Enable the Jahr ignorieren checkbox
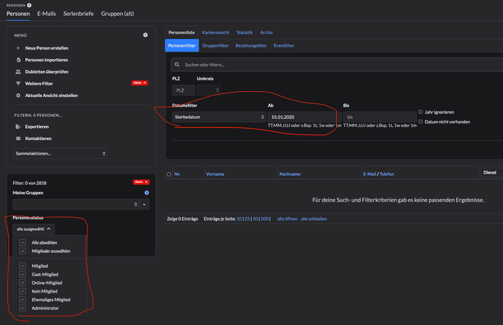 pyautogui.click(x=420, y=112)
